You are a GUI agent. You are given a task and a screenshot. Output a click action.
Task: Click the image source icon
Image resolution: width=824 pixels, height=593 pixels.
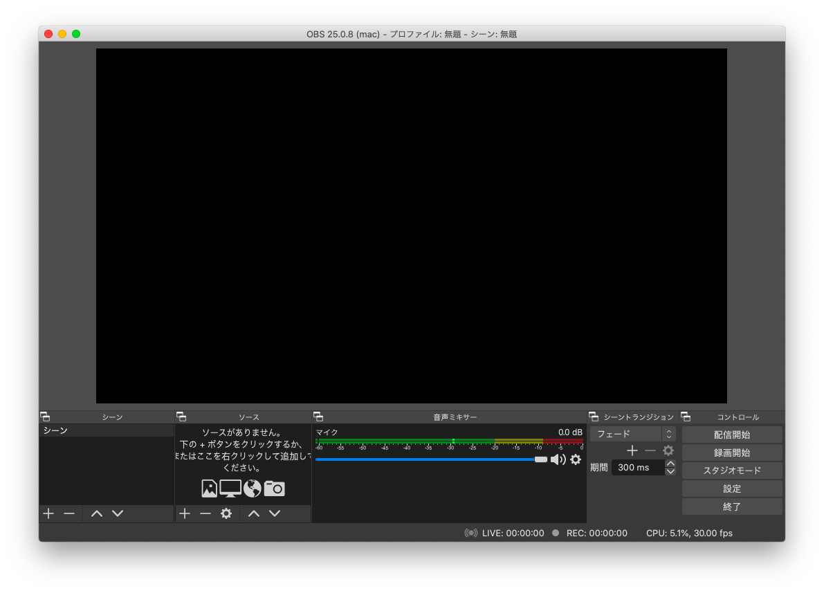coord(209,489)
